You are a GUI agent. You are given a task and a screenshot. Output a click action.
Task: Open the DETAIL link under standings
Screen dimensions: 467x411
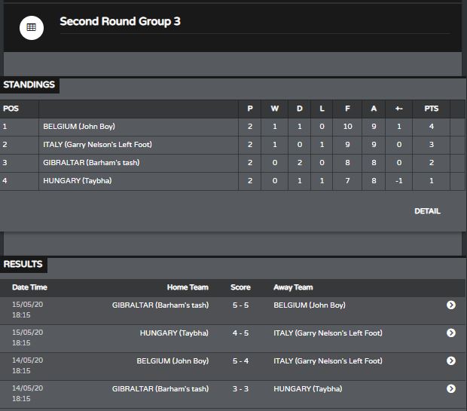(x=427, y=211)
